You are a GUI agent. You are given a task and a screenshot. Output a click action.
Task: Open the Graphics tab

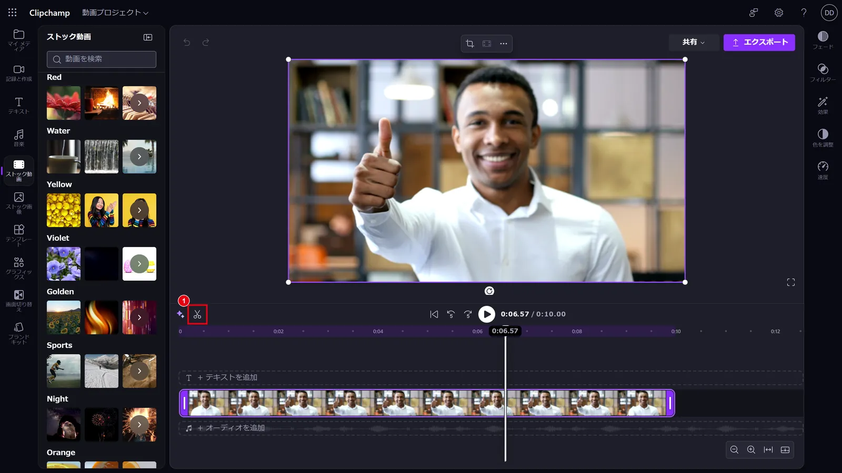click(19, 268)
